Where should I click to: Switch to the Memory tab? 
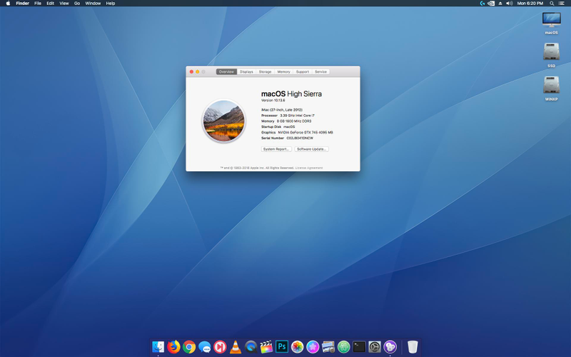283,72
